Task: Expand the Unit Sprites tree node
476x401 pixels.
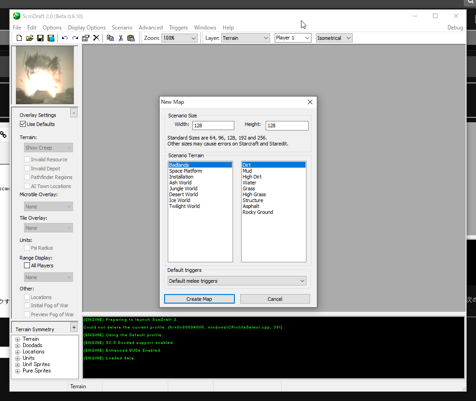Action: 17,365
